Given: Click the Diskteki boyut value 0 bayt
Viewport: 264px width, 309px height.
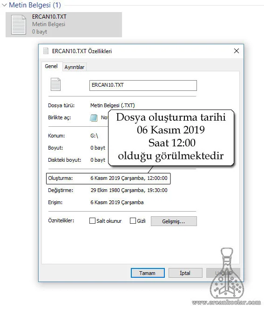Looking at the screenshot, I should [98, 160].
